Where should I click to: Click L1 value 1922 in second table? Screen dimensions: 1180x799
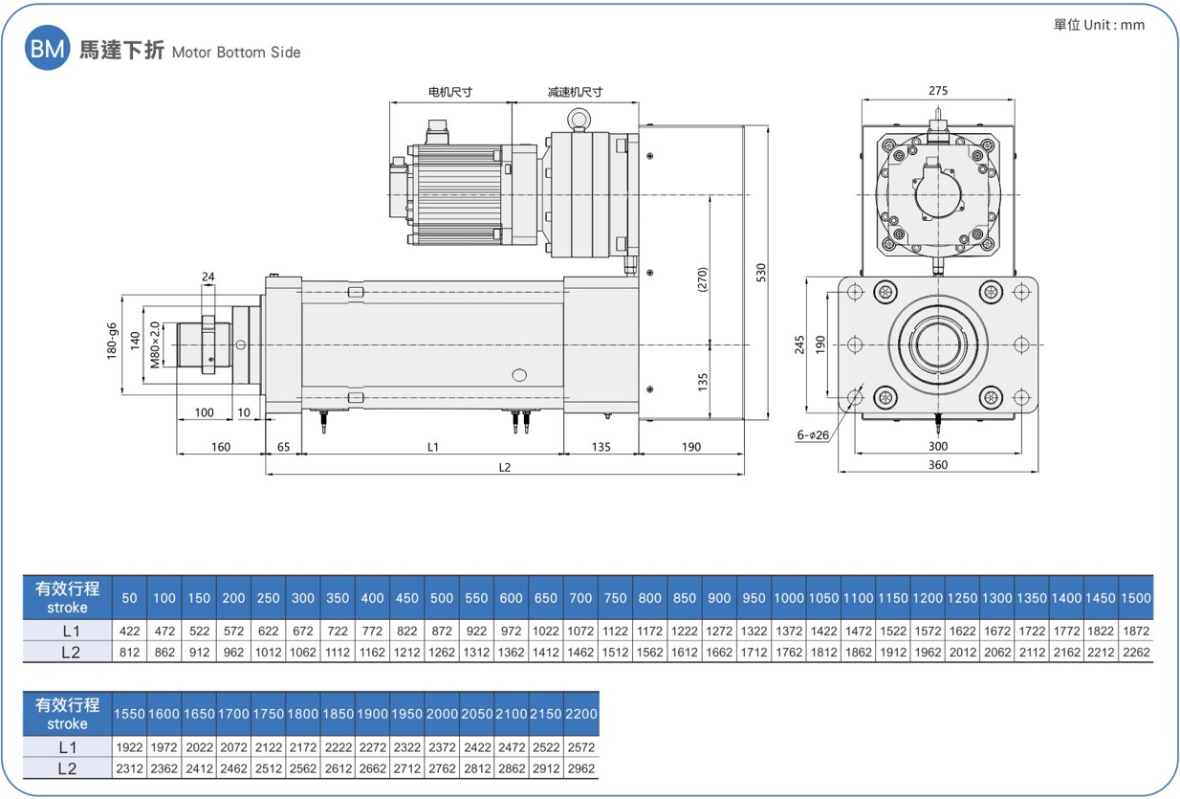coord(129,747)
